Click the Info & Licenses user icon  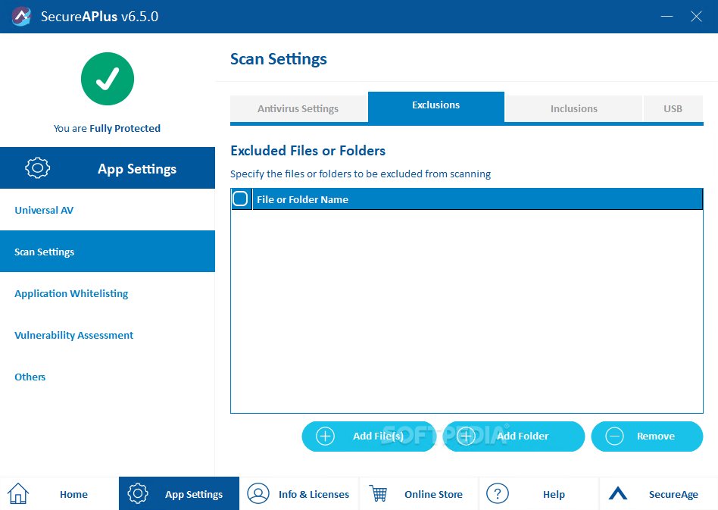pos(258,493)
